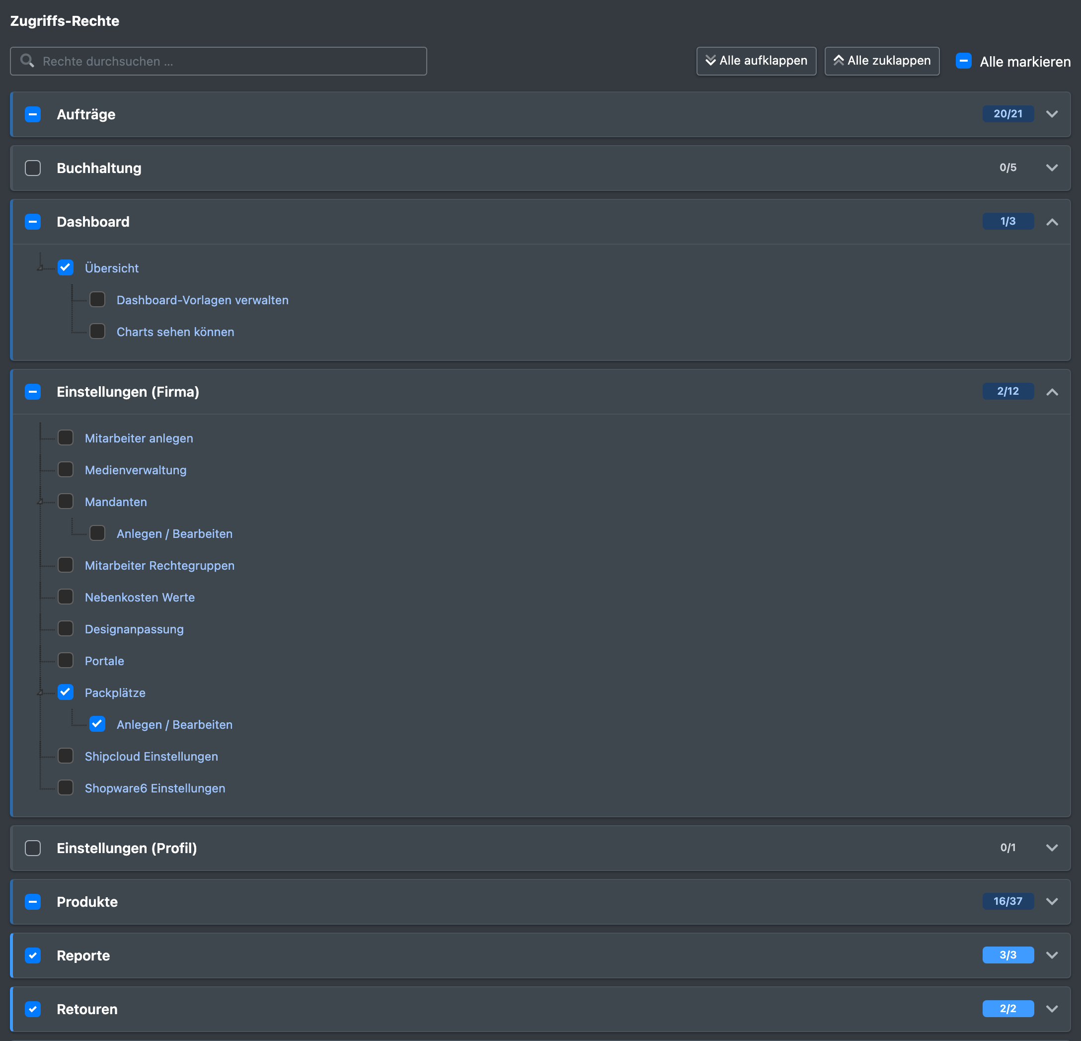Image resolution: width=1081 pixels, height=1041 pixels.
Task: Expand the Reporte section chevron
Action: click(1052, 955)
